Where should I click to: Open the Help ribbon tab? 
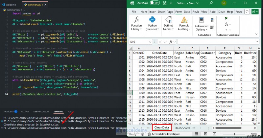(230, 12)
